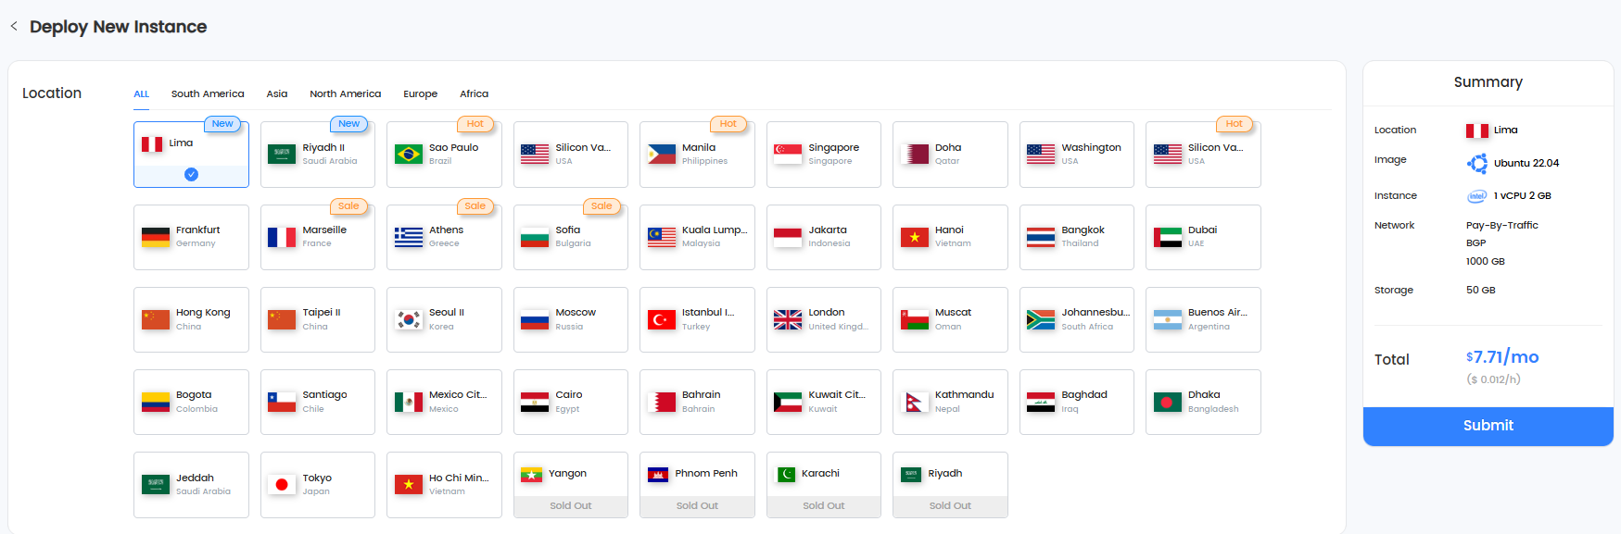This screenshot has width=1621, height=534.
Task: Select Singapore as the deployment location
Action: (823, 155)
